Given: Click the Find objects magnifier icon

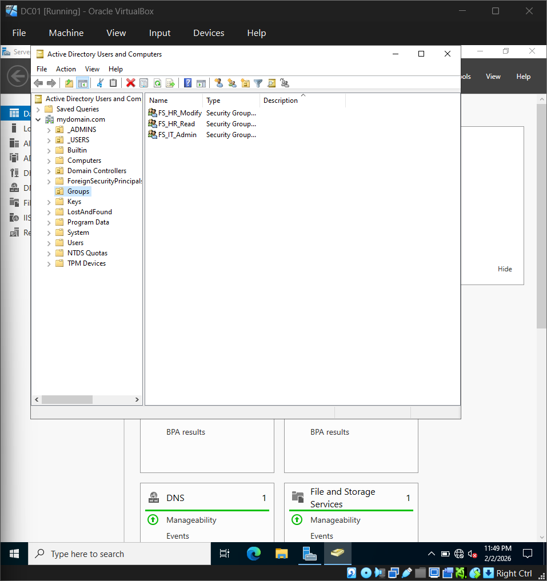Looking at the screenshot, I should [x=271, y=83].
